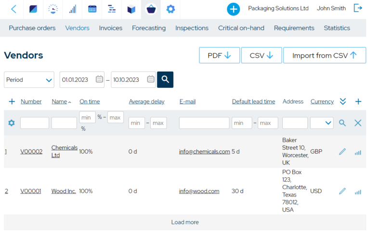Screen dimensions: 368x232
Task: Click Import from CSV button
Action: 325,55
